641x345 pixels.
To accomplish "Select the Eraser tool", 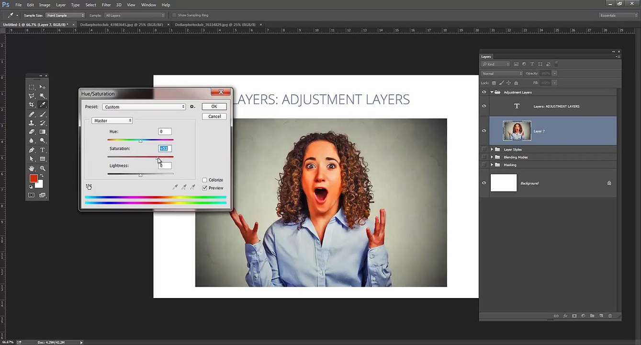I will click(x=32, y=132).
